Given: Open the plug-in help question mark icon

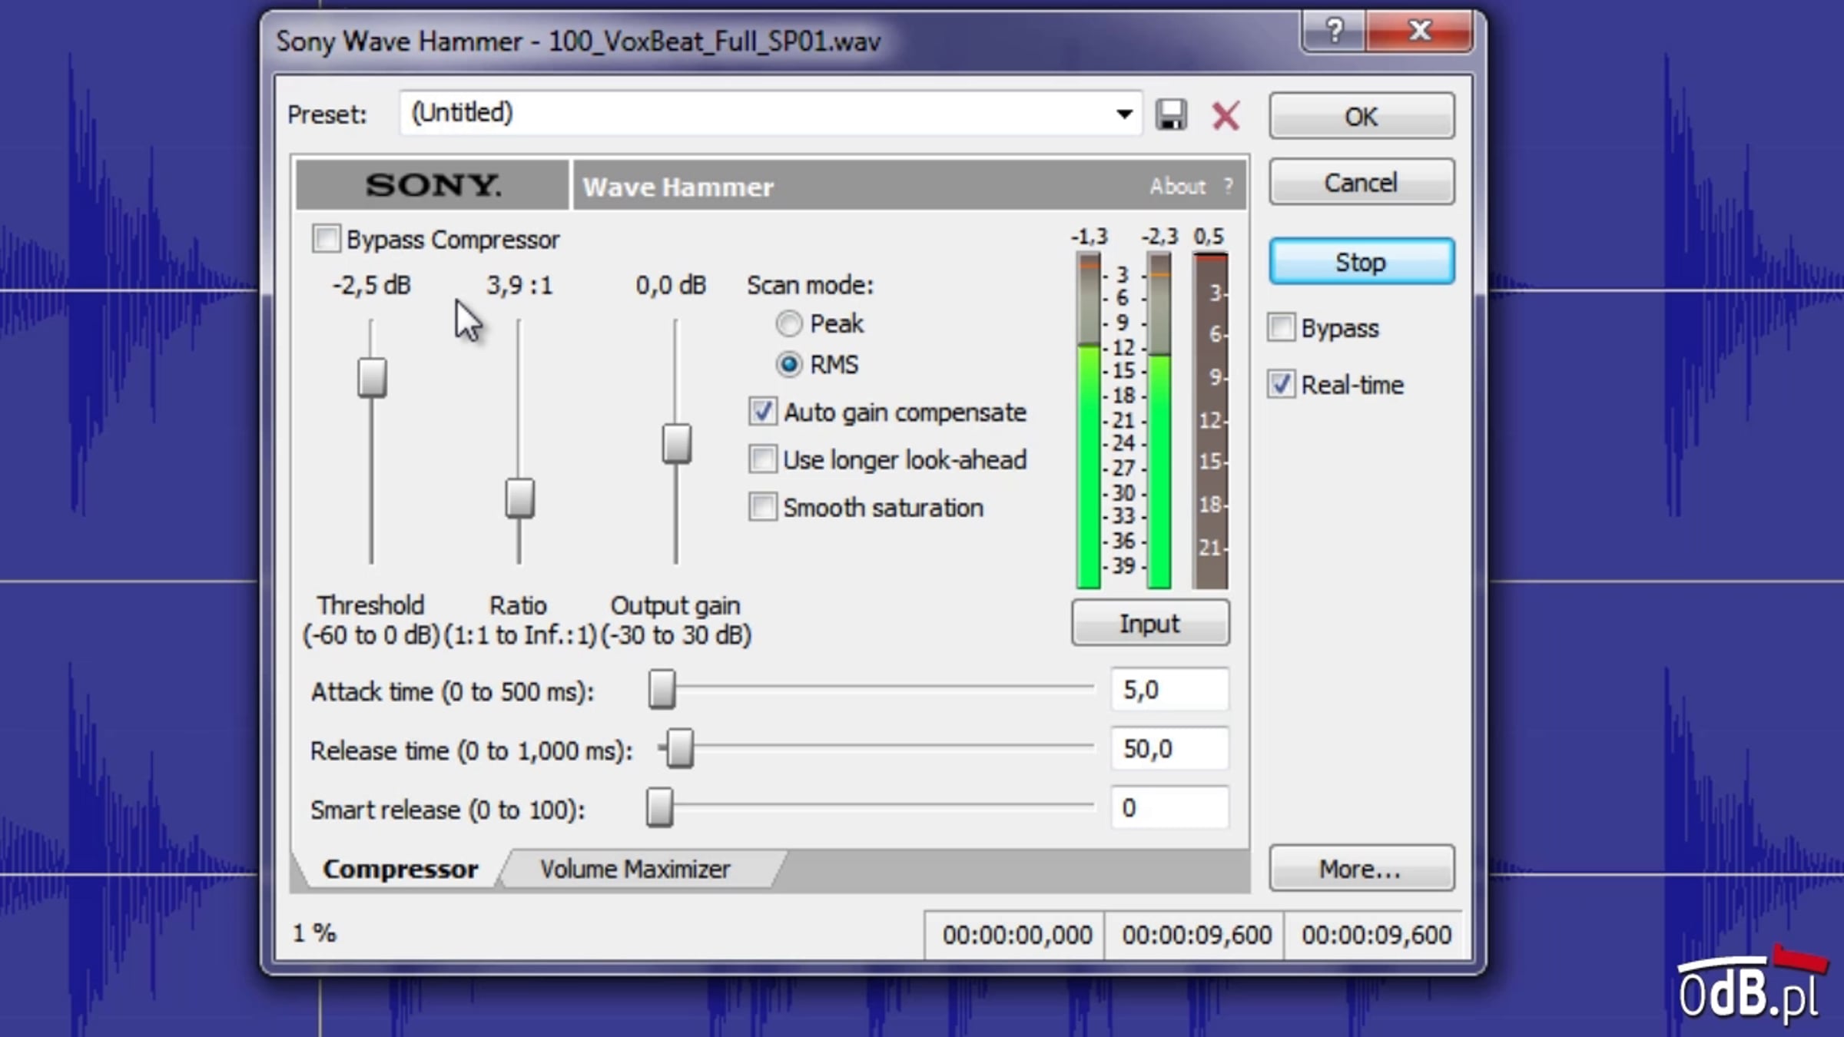Looking at the screenshot, I should 1228,186.
